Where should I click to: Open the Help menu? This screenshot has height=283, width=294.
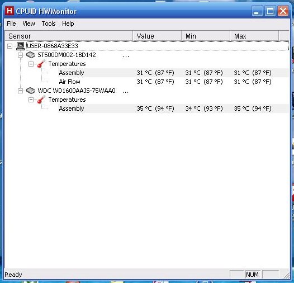(x=68, y=23)
